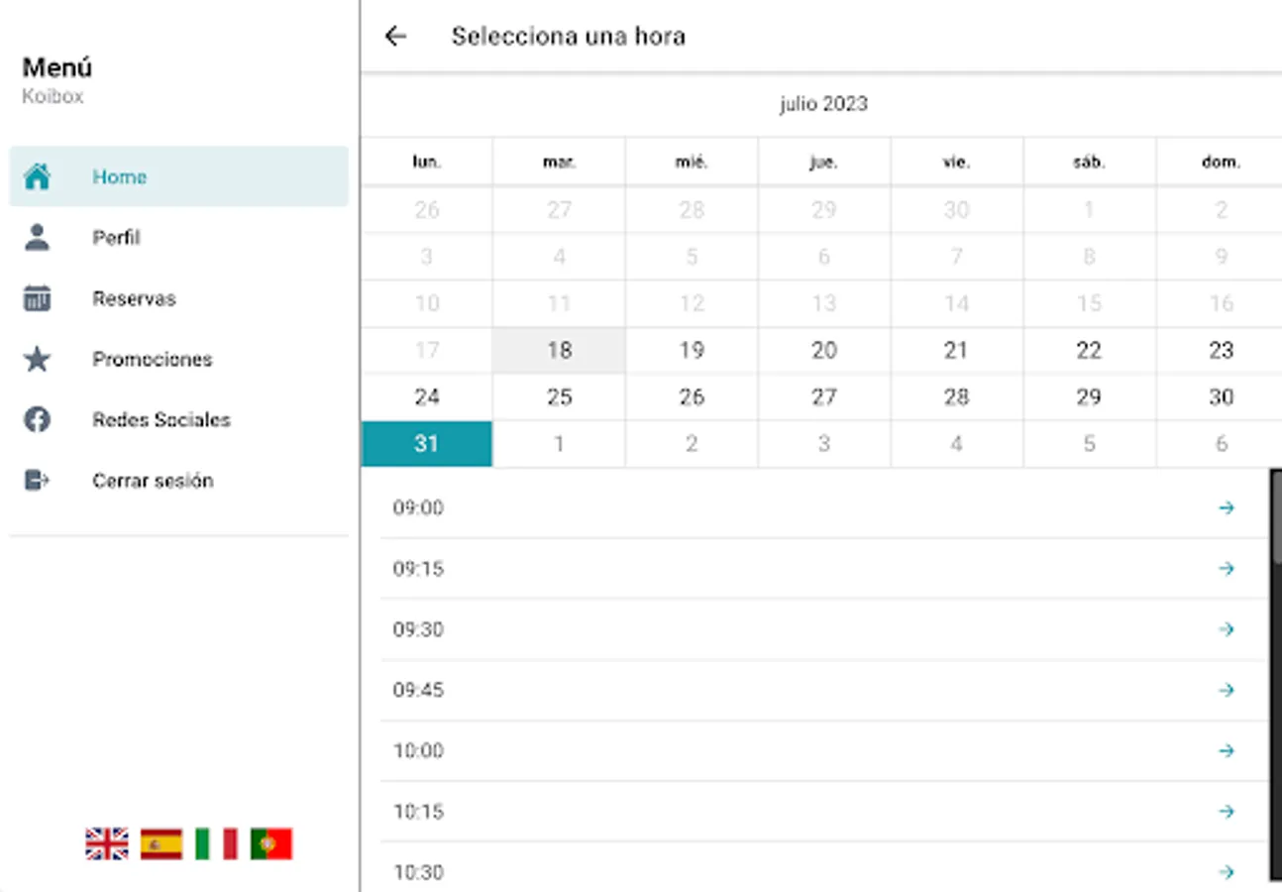The image size is (1282, 892).
Task: Open the Promociones menu item
Action: click(x=152, y=359)
